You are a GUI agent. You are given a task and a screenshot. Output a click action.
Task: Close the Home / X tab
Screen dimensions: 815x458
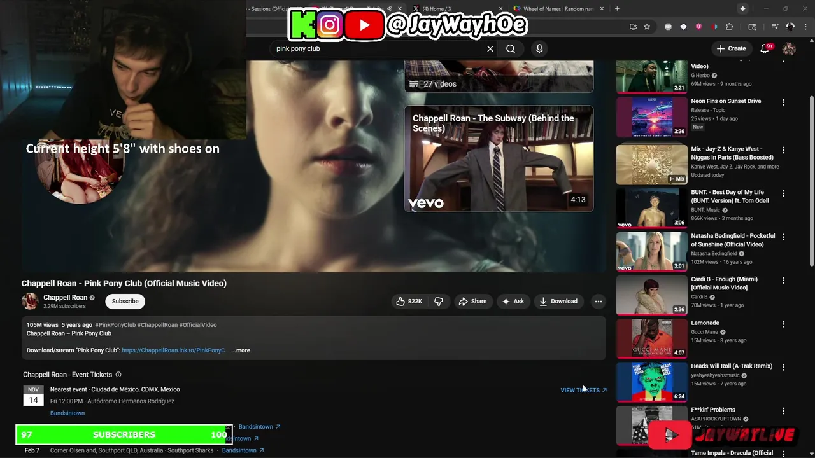pos(500,8)
